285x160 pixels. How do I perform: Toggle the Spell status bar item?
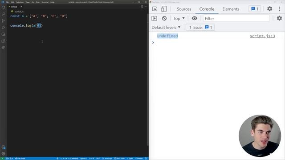(130, 159)
